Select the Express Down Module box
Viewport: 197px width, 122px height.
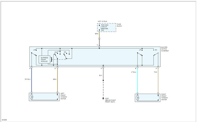45,59
